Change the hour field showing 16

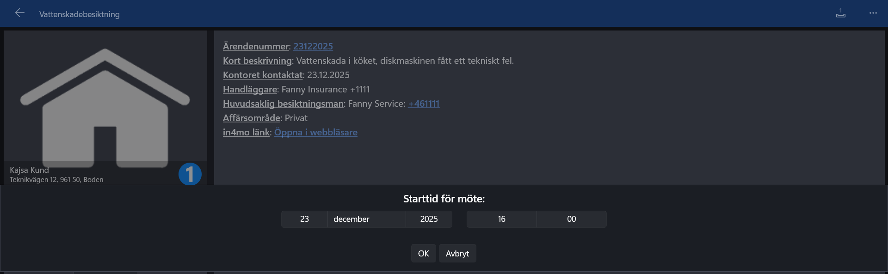pos(501,219)
